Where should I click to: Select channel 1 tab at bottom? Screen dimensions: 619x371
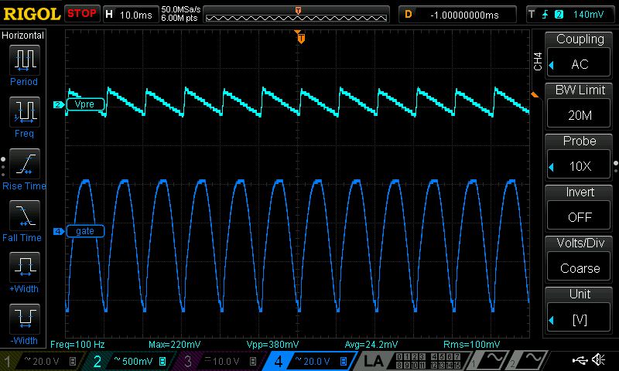(x=42, y=361)
